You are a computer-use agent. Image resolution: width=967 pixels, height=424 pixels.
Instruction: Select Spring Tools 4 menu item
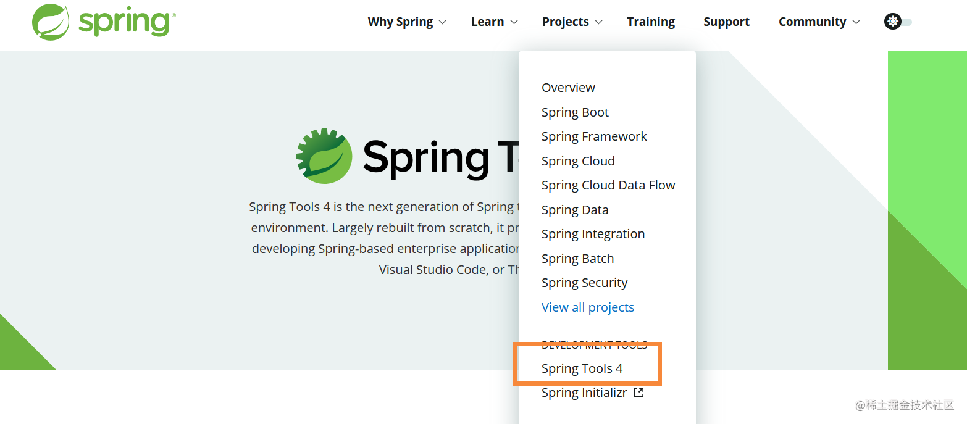(x=582, y=368)
